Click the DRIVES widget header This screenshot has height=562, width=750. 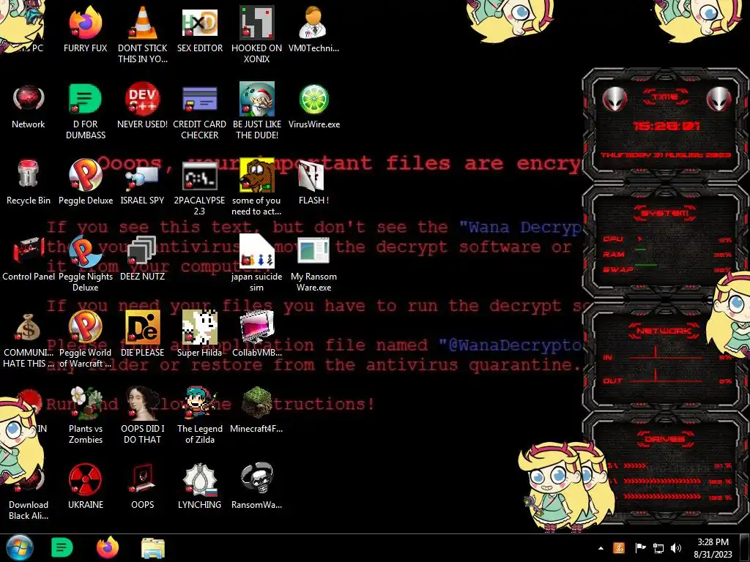click(x=665, y=439)
